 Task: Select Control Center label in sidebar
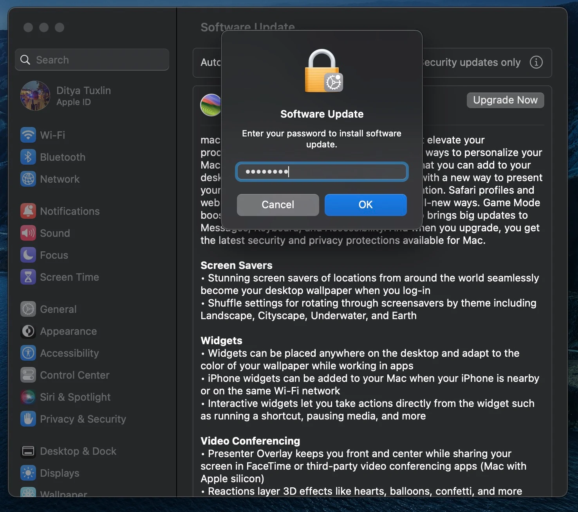click(x=74, y=375)
